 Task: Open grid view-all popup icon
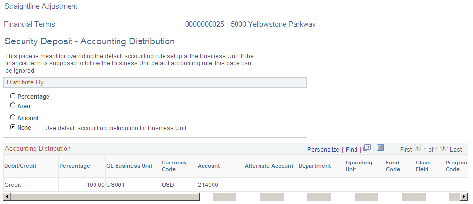[367, 148]
